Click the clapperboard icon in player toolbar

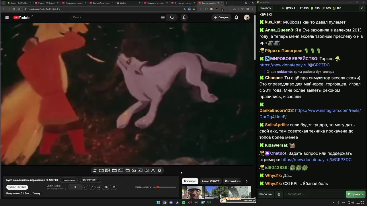114,171
